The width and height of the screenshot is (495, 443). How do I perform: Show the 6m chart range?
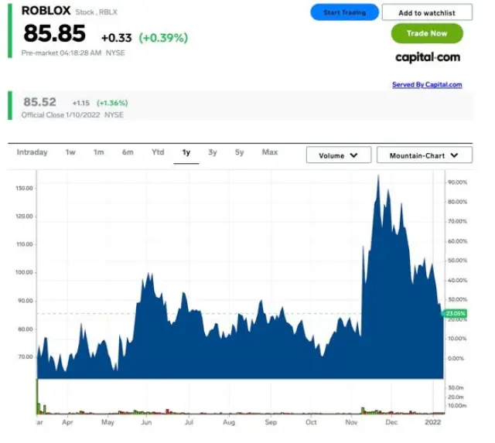128,153
